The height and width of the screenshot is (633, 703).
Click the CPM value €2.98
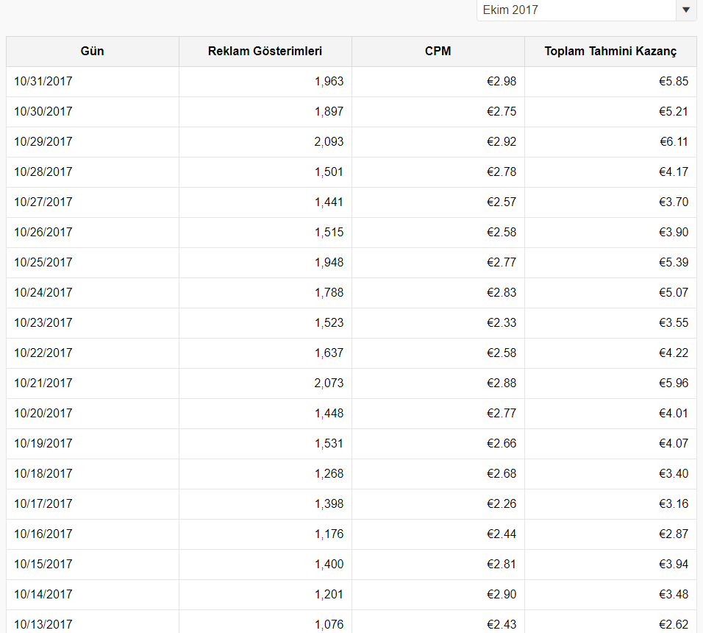(x=502, y=81)
